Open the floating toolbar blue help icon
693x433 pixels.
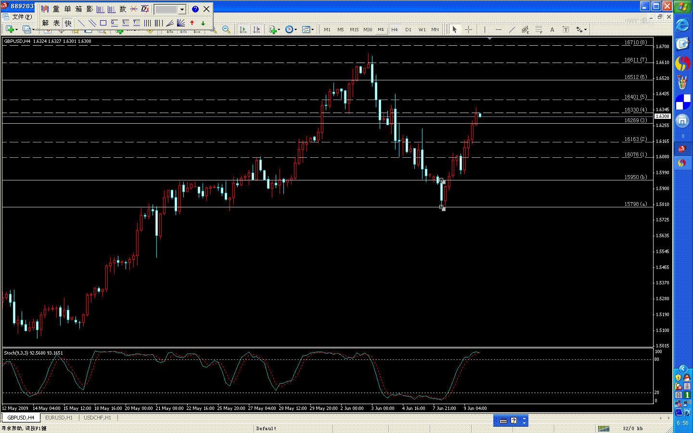(195, 9)
